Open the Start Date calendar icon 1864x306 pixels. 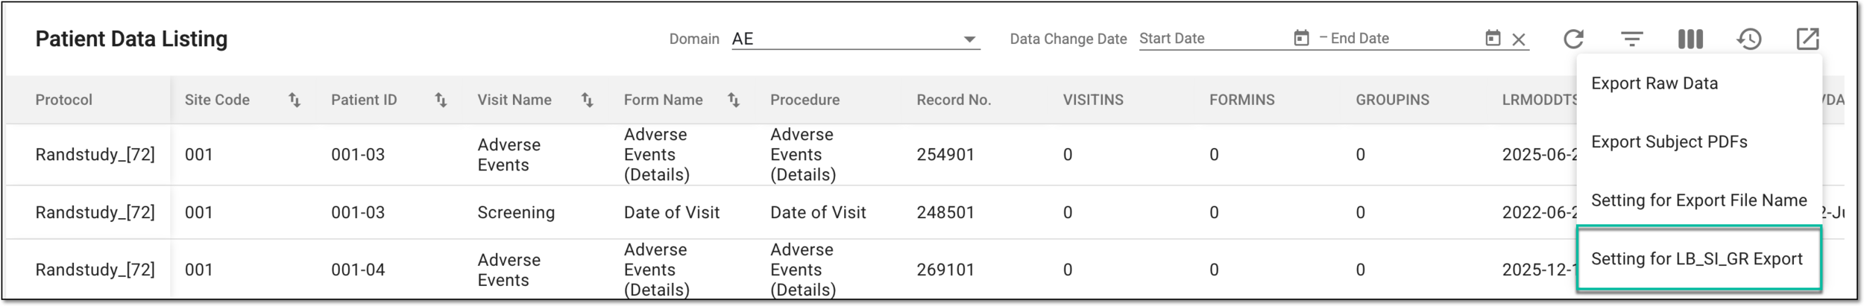pyautogui.click(x=1301, y=38)
